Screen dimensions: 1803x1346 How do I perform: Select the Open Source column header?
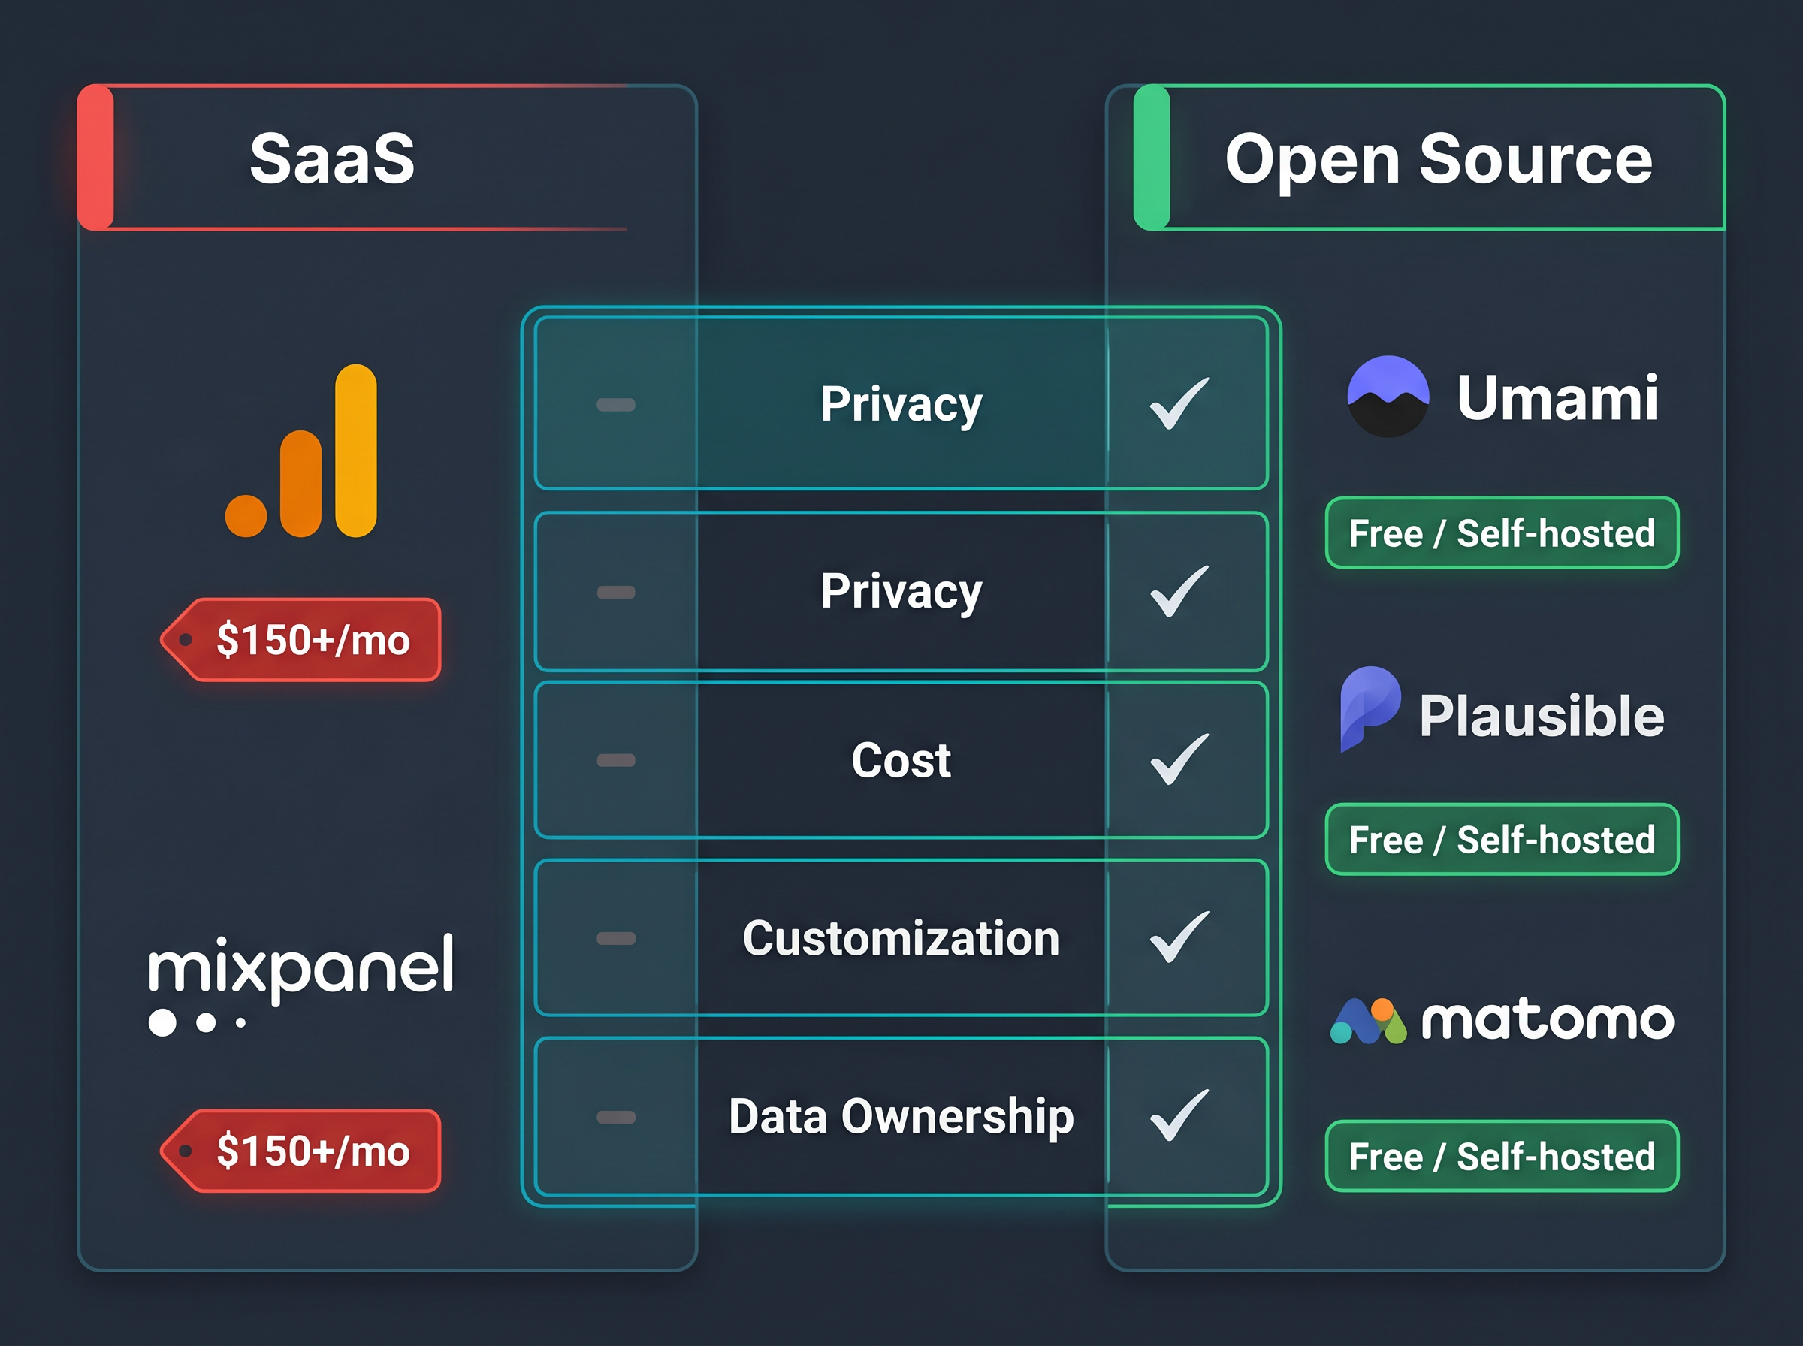tap(1429, 157)
